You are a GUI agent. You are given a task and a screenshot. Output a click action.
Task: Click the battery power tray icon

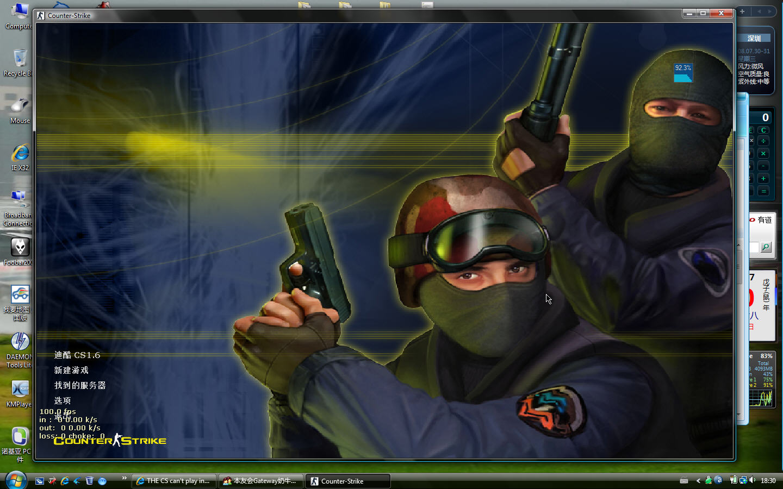point(734,480)
